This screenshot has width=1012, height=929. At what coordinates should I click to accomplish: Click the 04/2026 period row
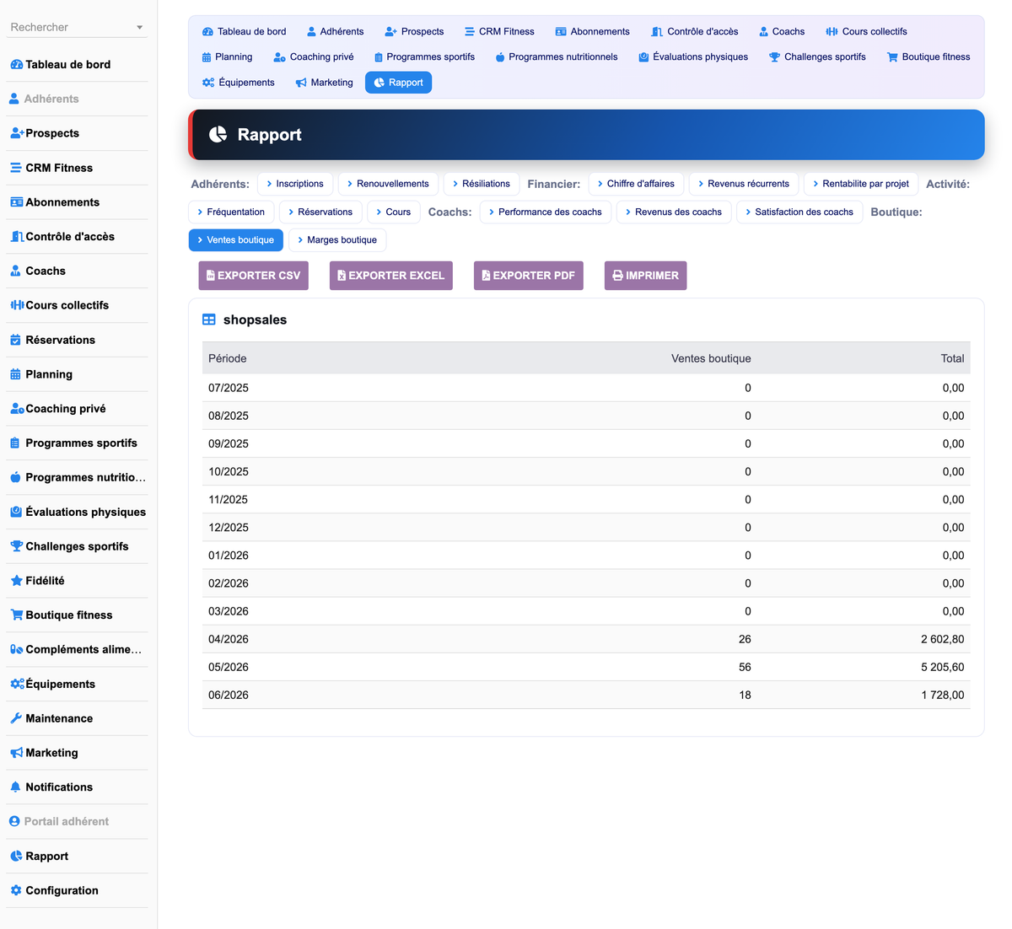coord(586,639)
